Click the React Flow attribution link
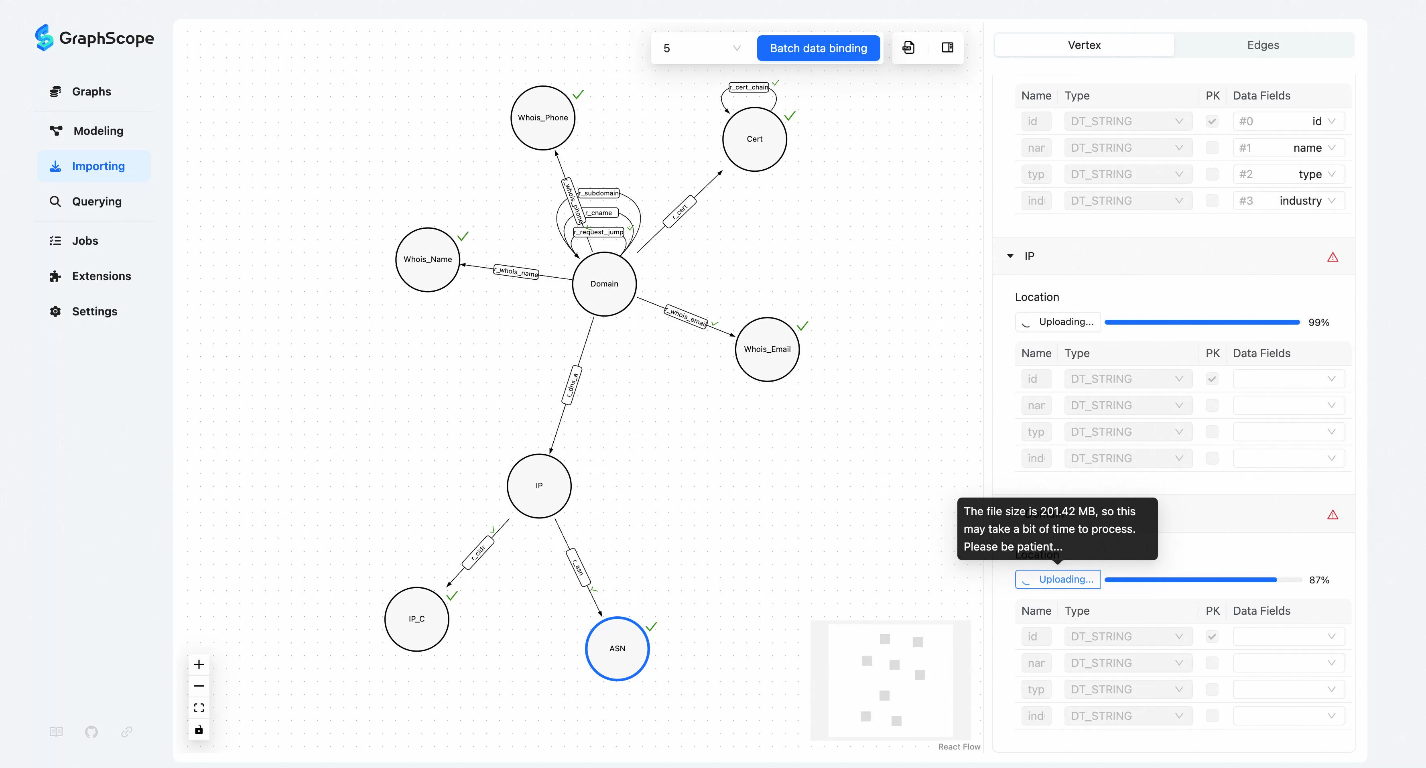The height and width of the screenshot is (768, 1426). coord(959,746)
